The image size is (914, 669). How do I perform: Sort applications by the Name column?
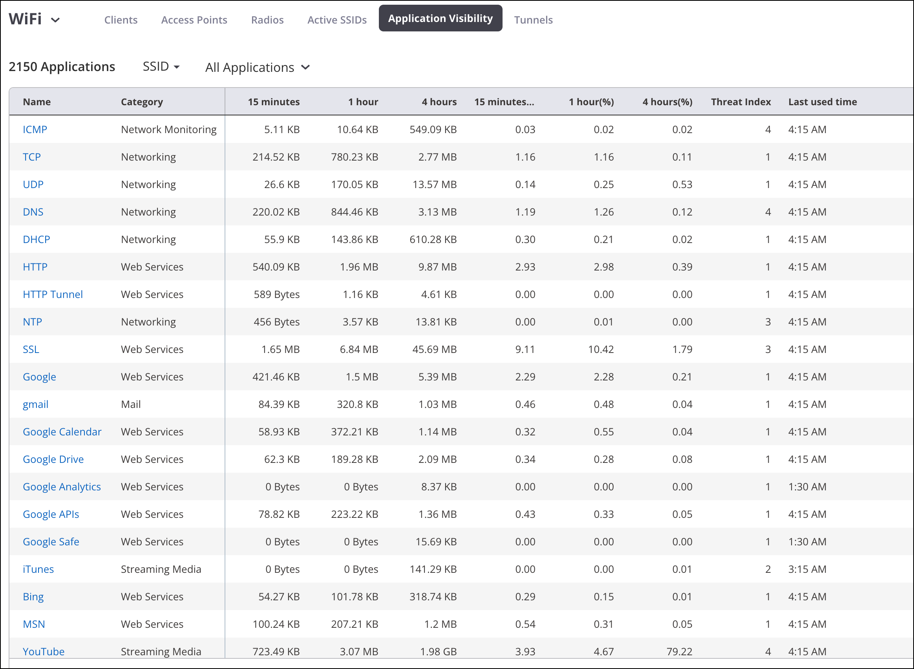point(37,102)
